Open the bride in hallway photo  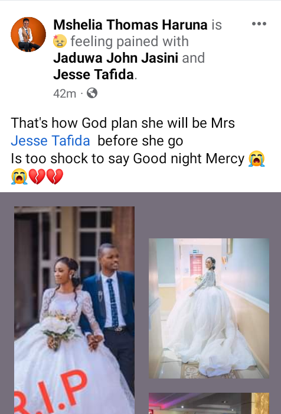(x=209, y=308)
